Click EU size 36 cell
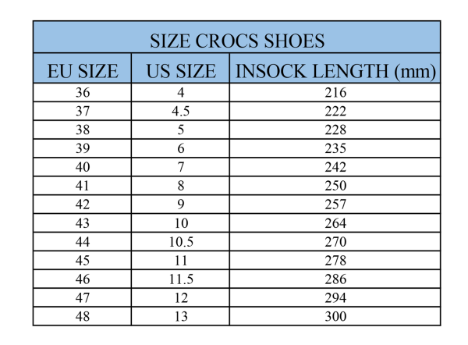Image resolution: width=468 pixels, height=345 pixels. pos(83,93)
